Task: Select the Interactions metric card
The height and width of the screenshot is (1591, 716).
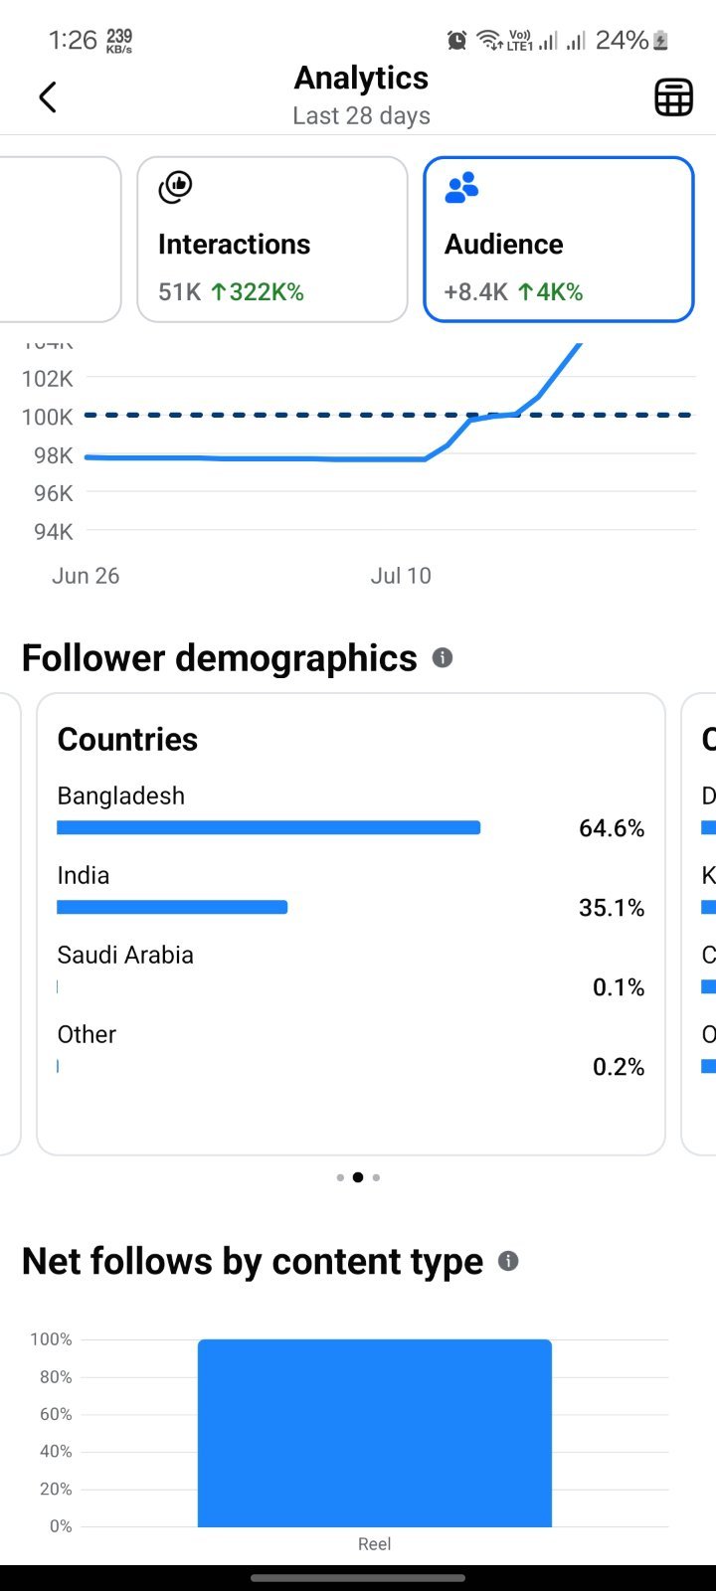Action: pyautogui.click(x=272, y=240)
